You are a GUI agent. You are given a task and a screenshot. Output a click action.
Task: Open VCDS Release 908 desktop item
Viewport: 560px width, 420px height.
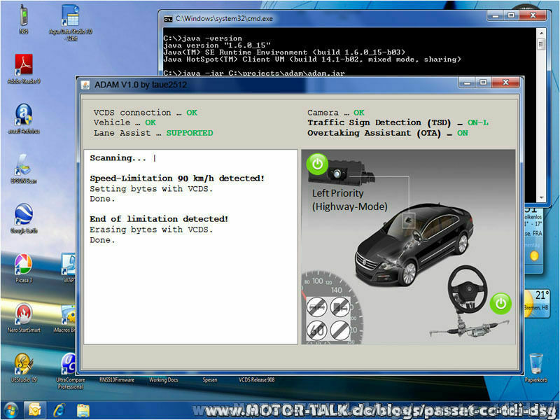click(x=257, y=380)
